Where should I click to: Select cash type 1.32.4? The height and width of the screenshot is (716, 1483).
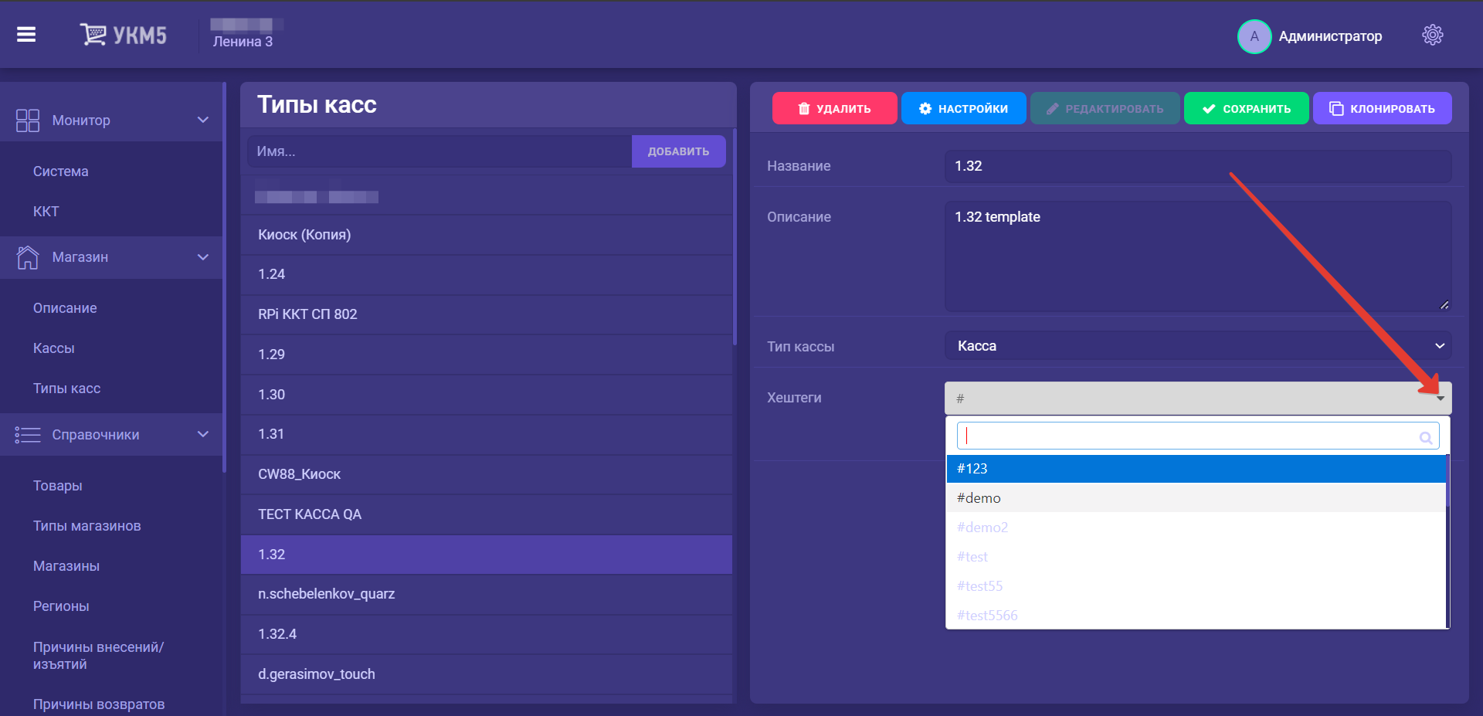pos(487,634)
